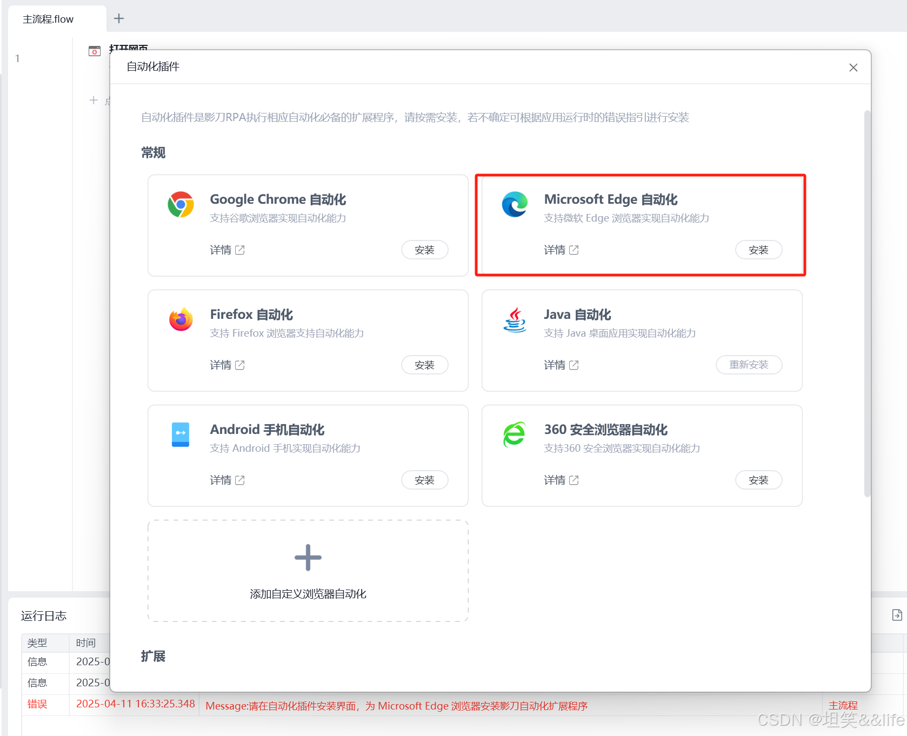This screenshot has width=907, height=736.
Task: Install the Android phone automation plugin
Action: coord(425,480)
